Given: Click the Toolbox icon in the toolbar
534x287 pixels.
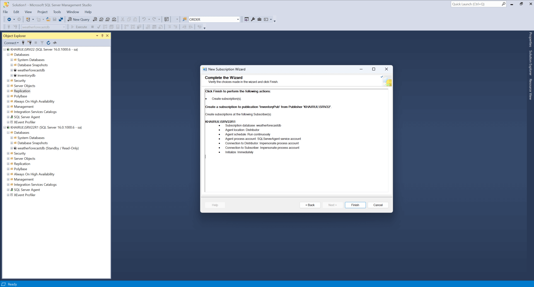Looking at the screenshot, I should [x=259, y=19].
